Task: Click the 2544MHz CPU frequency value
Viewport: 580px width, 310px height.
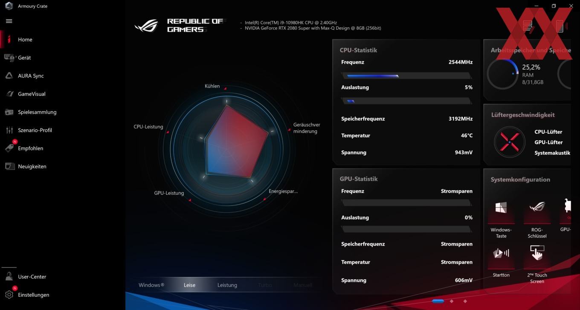Action: 461,62
